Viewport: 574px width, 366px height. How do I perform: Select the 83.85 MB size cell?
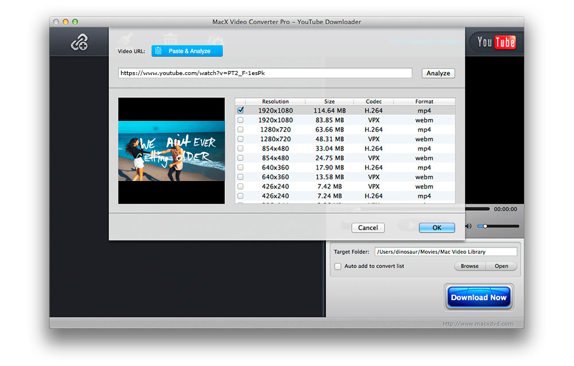coord(329,120)
